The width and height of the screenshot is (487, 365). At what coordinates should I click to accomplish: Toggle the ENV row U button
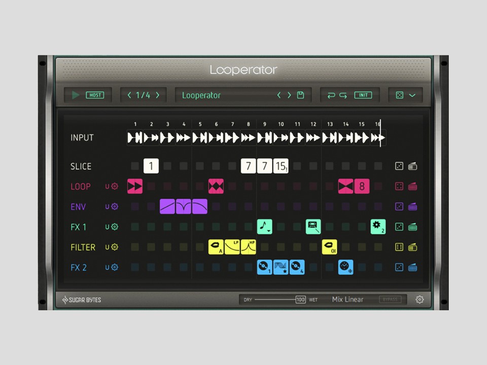pos(107,207)
